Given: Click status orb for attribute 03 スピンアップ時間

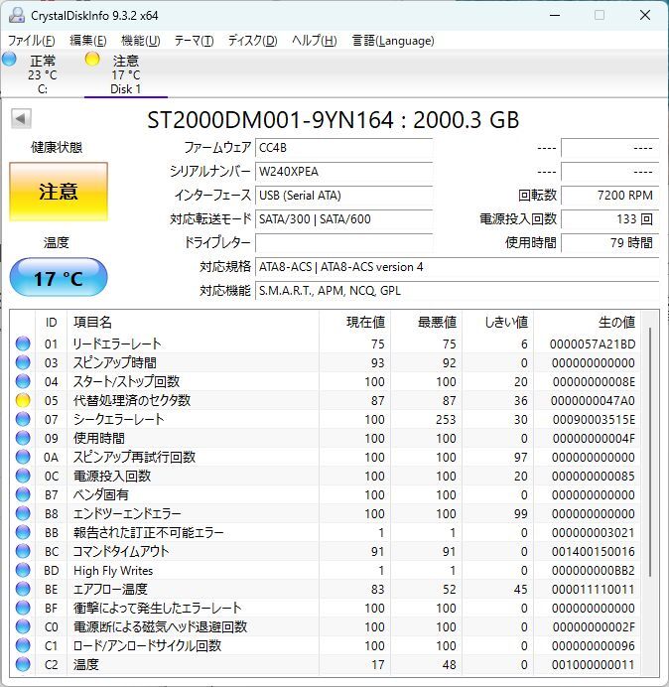Looking at the screenshot, I should 23,362.
